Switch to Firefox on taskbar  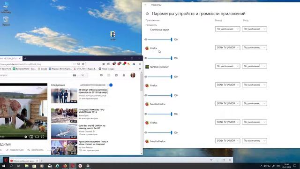65,166
